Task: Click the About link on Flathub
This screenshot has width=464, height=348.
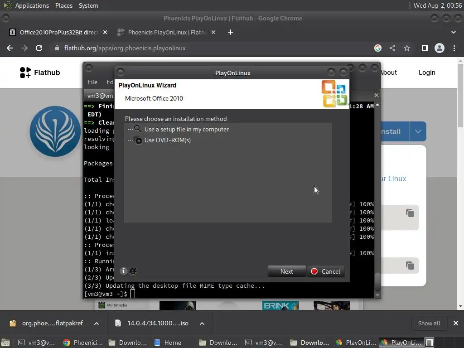Action: [389, 72]
